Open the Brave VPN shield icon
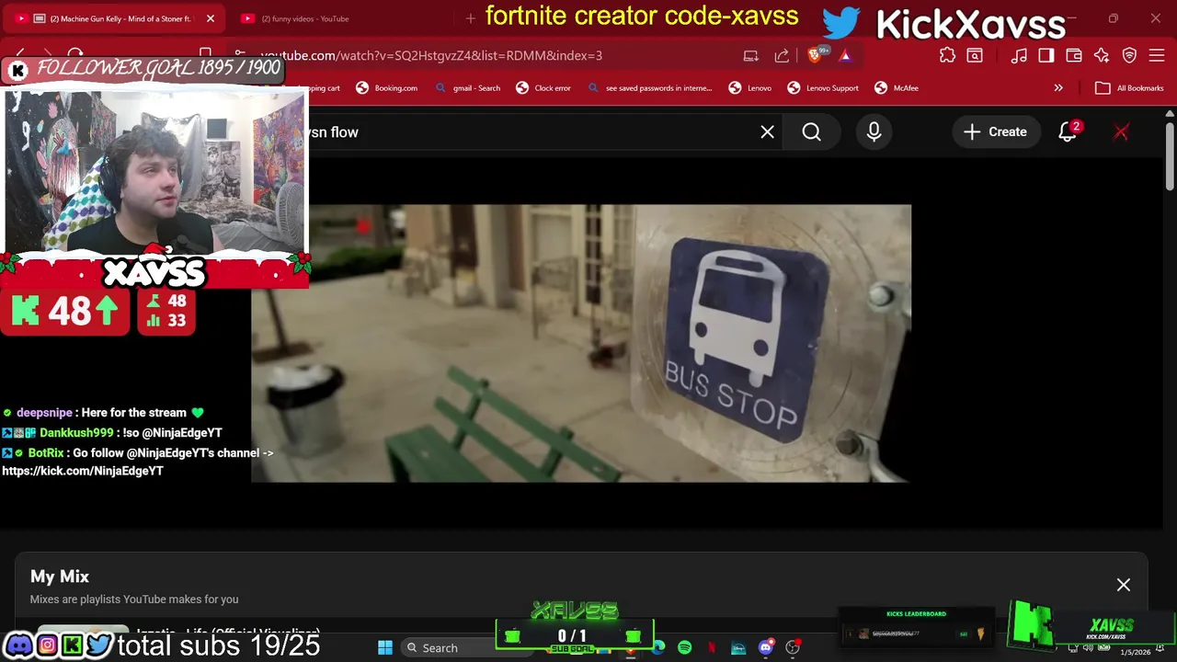This screenshot has width=1177, height=662. (x=1129, y=56)
